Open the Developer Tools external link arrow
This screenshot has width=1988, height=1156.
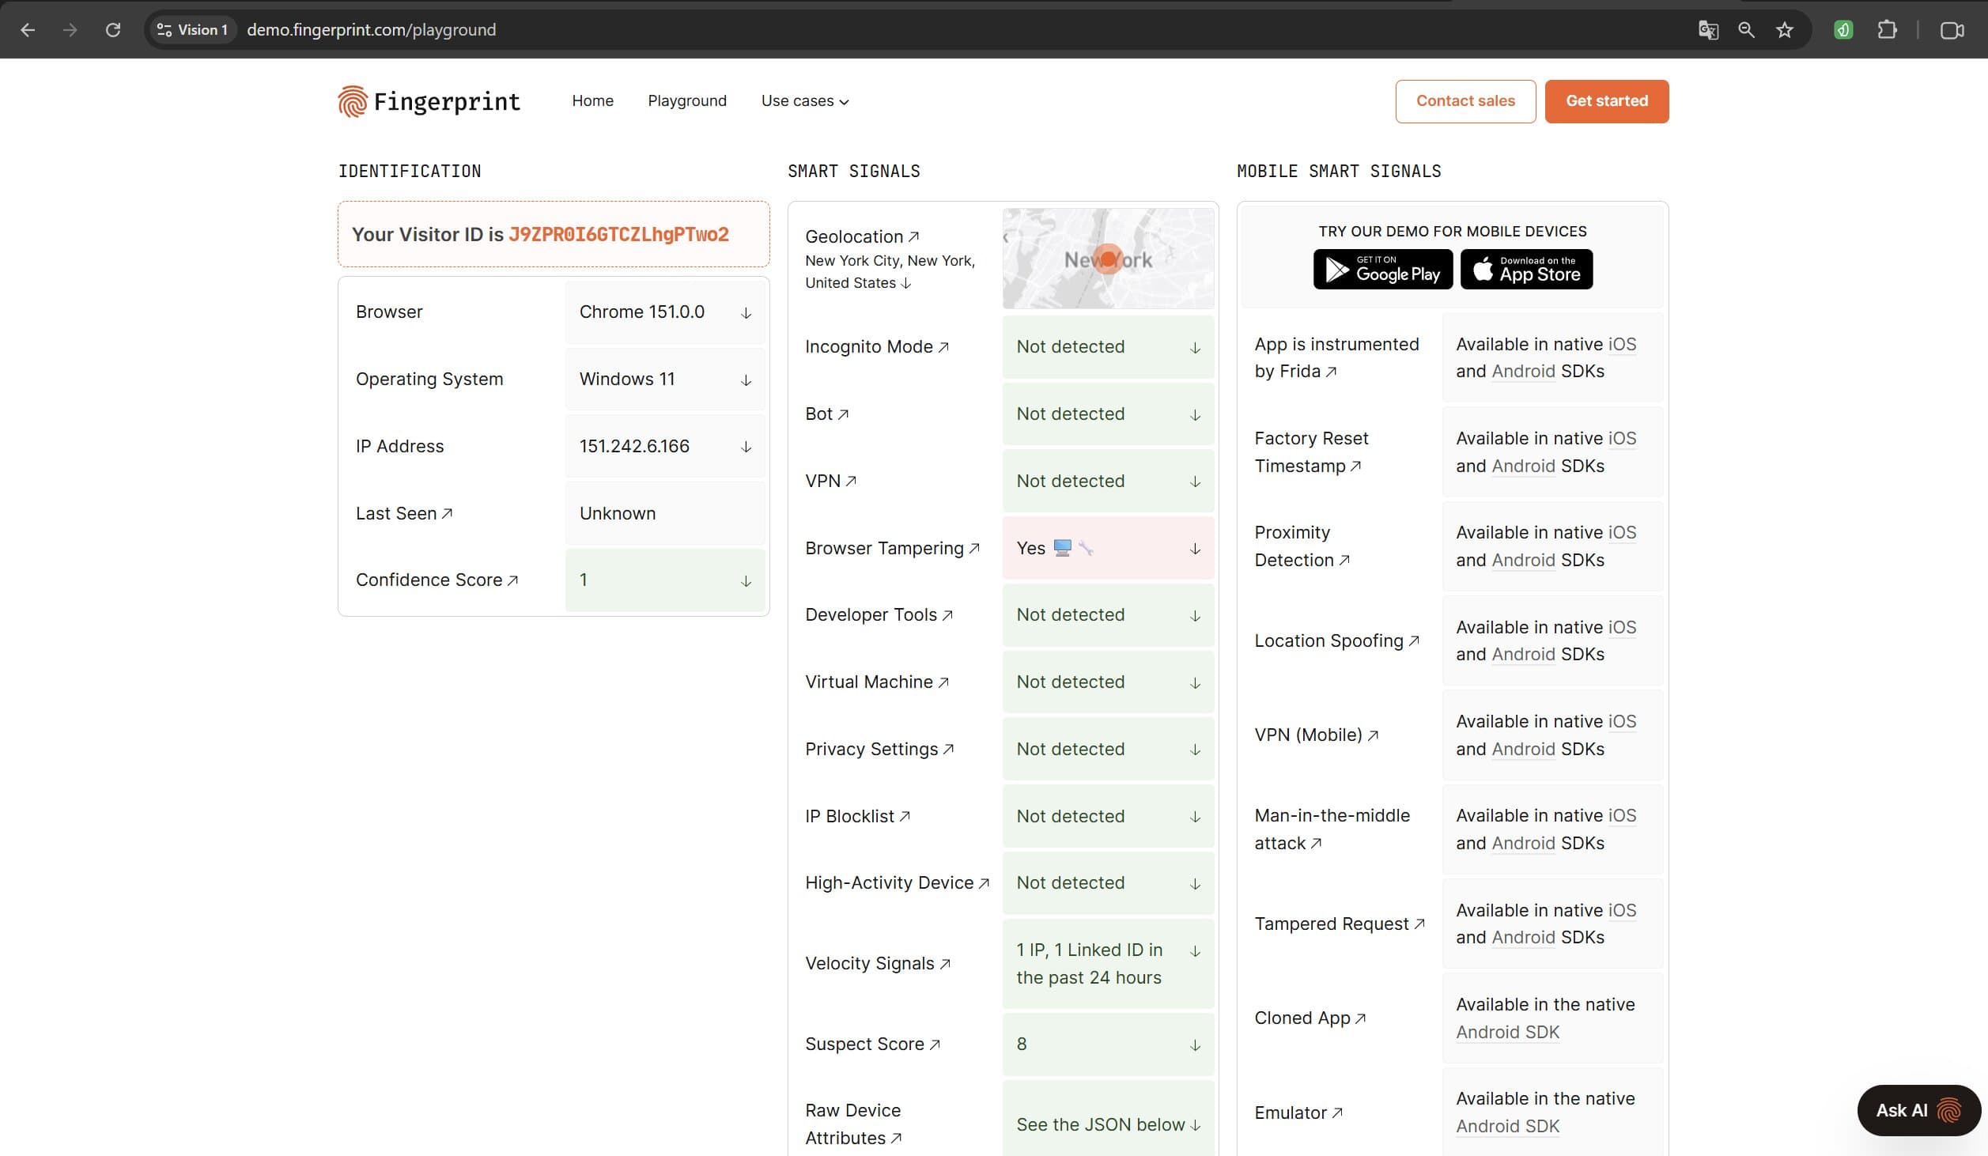click(x=947, y=615)
